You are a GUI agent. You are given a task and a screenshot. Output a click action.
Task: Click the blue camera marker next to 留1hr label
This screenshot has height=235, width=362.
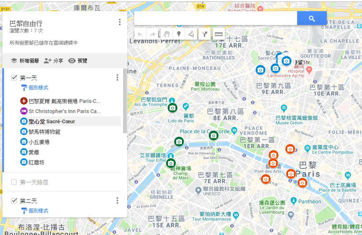pos(286,61)
